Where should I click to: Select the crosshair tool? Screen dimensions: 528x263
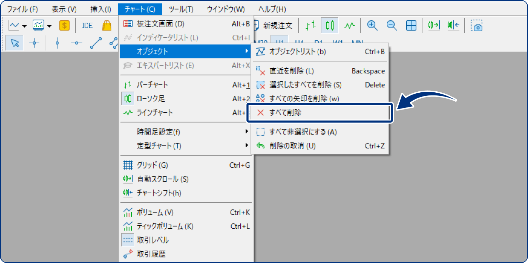[34, 43]
